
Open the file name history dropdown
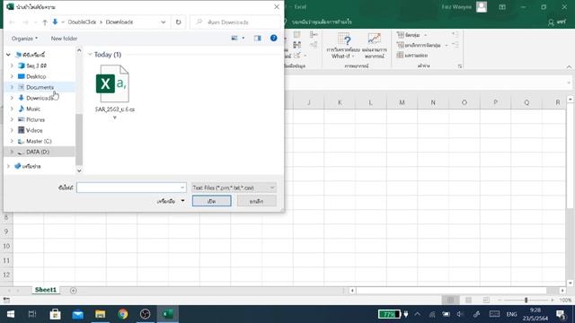182,188
